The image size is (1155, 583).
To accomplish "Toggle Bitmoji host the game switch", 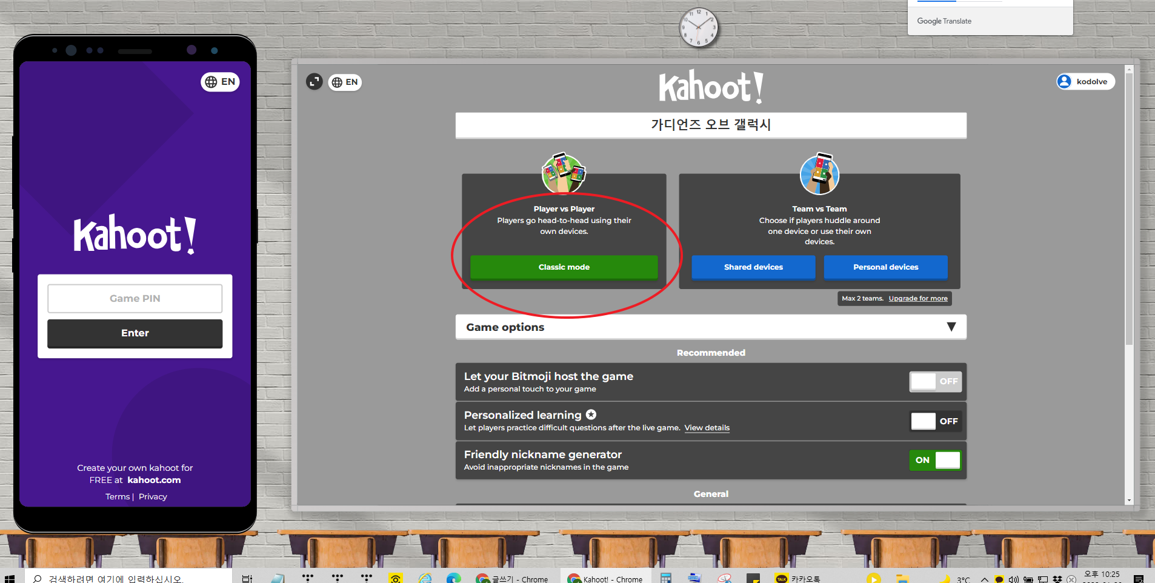I will (x=935, y=382).
